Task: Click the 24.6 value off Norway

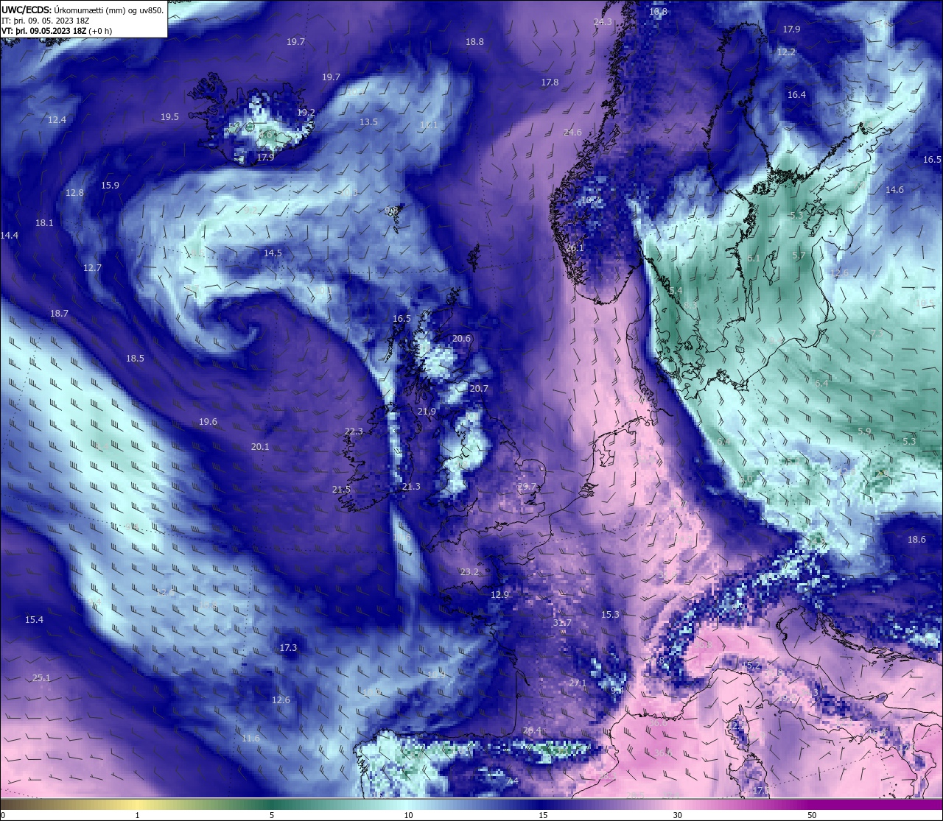Action: coord(572,133)
